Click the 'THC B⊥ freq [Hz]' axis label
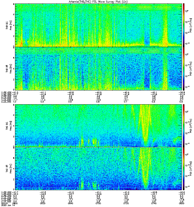 [9, 126]
